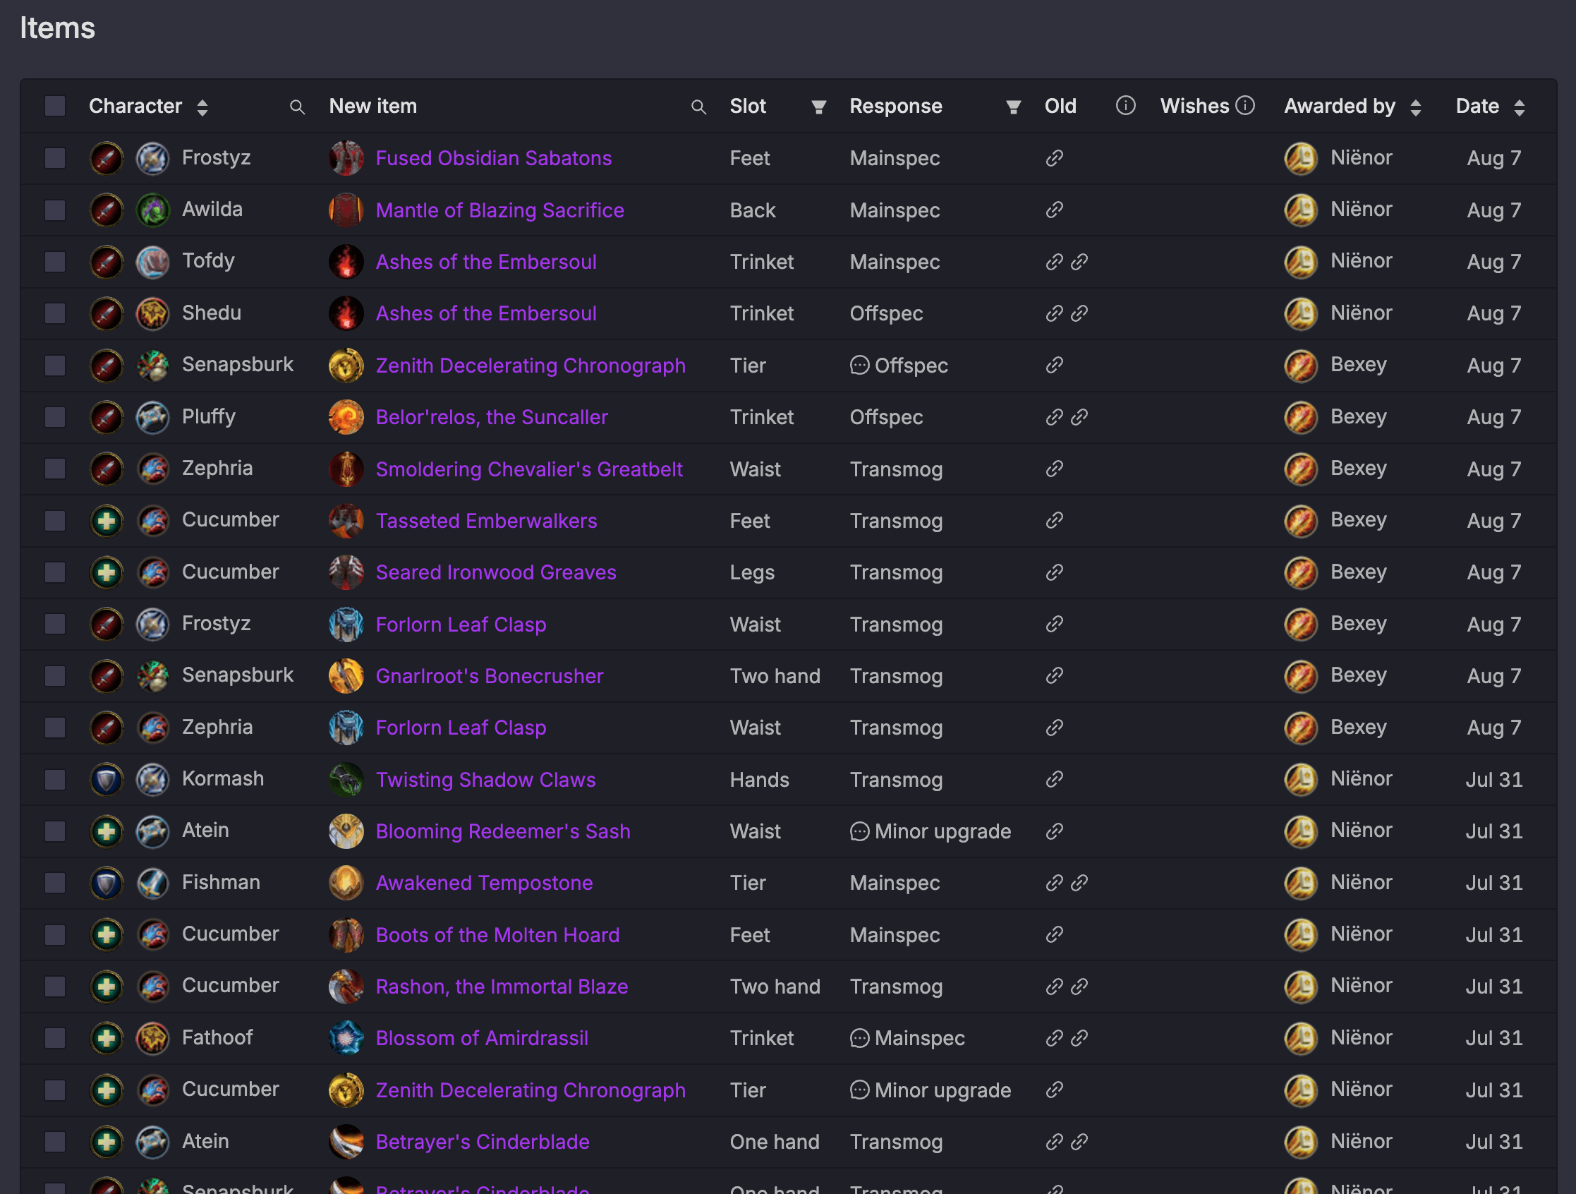Viewport: 1576px width, 1194px height.
Task: Click the Rashon, the Immortal Blaze icon
Action: pos(346,987)
